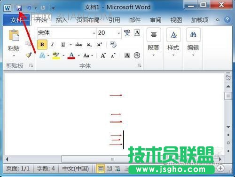Click the Save icon in quick access toolbar

(x=19, y=8)
